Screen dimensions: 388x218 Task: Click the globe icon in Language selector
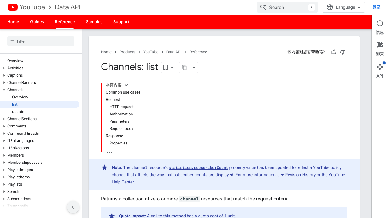330,7
